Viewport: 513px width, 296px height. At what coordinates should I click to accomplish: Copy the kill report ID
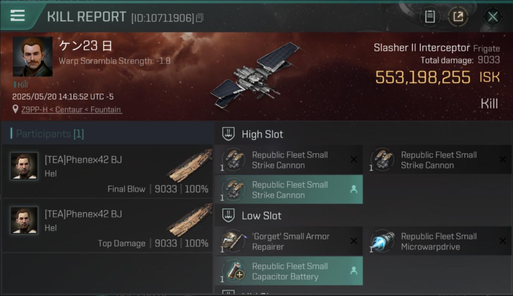pos(200,18)
